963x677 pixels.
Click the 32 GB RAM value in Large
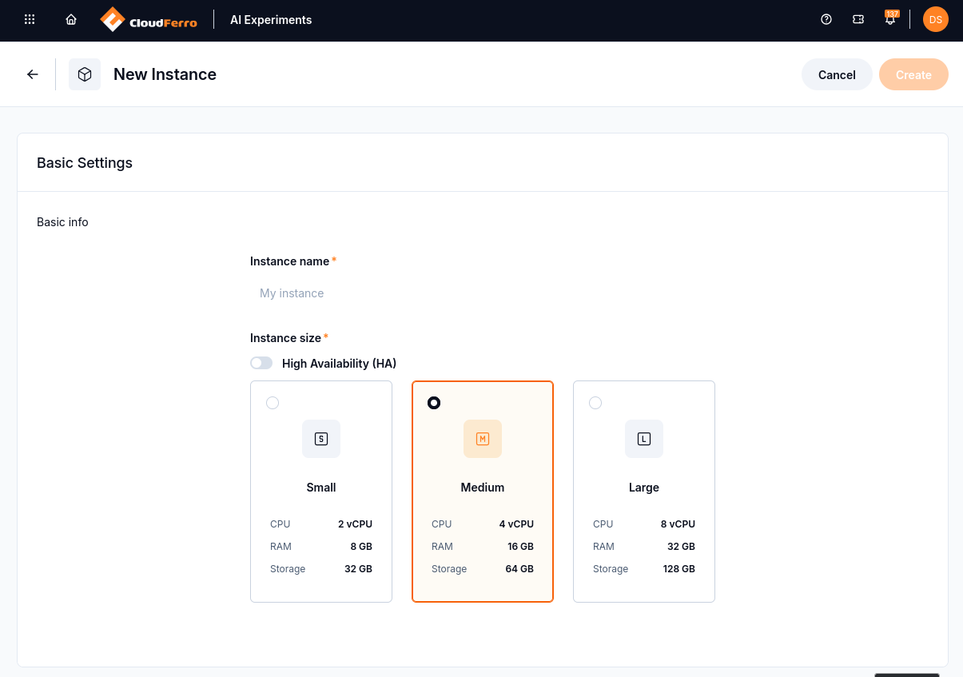click(x=681, y=547)
